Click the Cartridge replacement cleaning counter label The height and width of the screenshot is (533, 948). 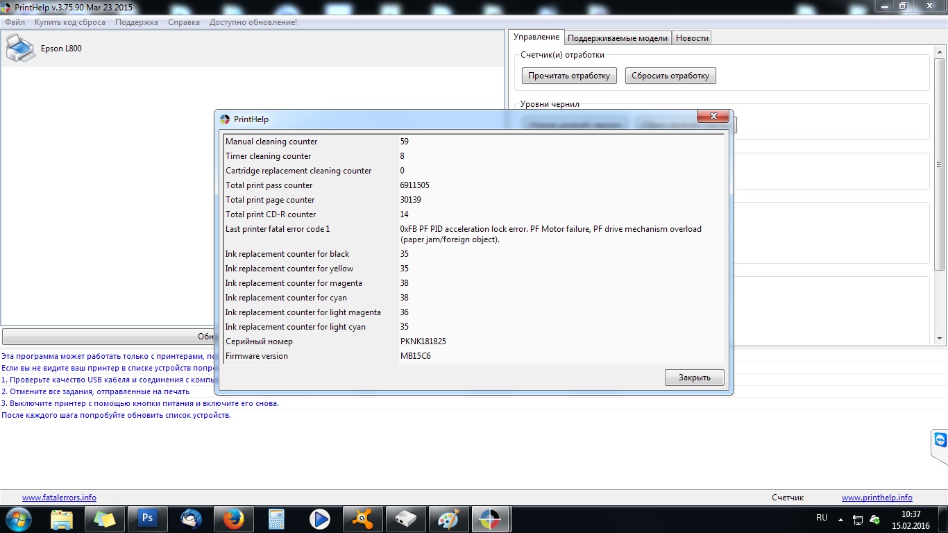tap(298, 171)
